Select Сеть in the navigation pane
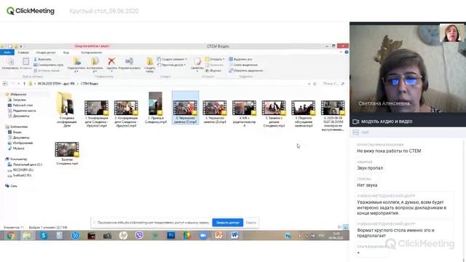 [x=12, y=186]
